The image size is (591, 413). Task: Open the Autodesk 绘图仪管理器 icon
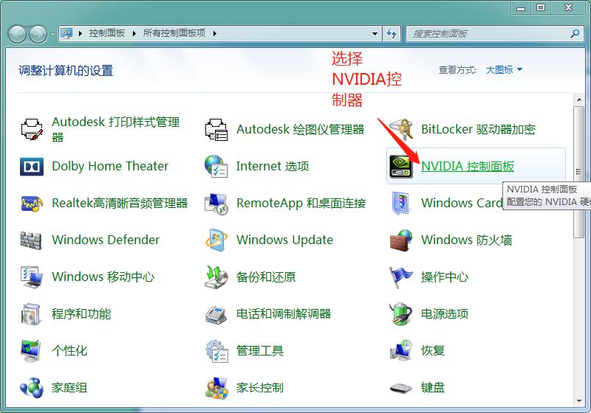[x=216, y=129]
